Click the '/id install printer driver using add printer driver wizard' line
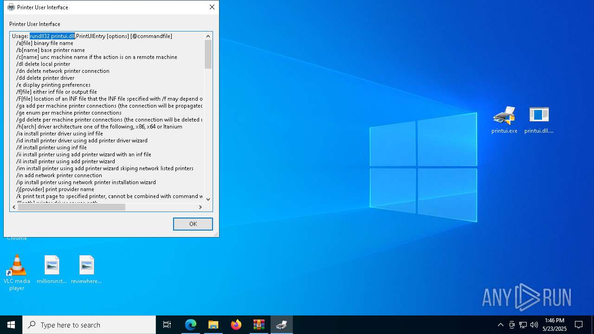 coord(82,141)
